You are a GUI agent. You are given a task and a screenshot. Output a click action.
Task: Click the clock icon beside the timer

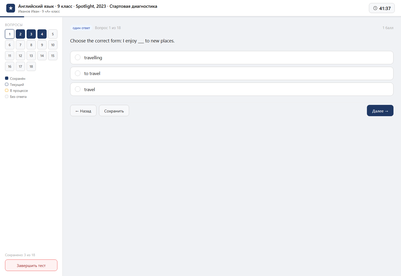375,8
